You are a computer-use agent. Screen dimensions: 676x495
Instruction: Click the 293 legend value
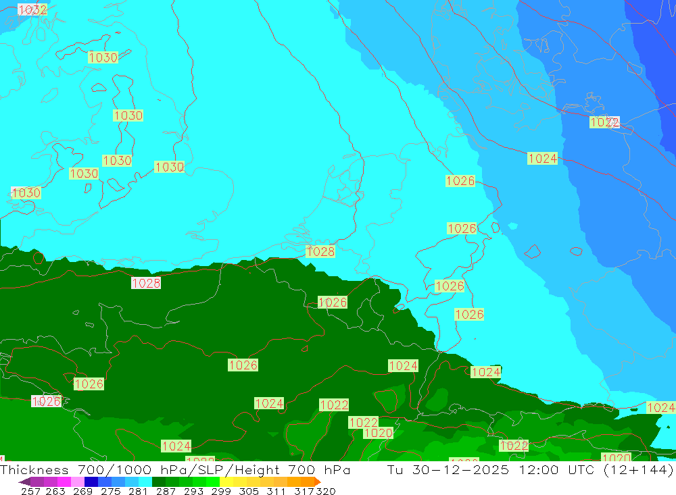pyautogui.click(x=193, y=491)
